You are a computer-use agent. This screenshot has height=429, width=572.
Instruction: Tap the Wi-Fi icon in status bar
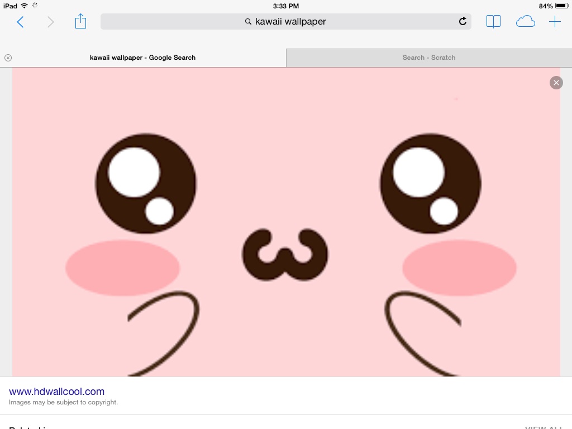coord(24,6)
